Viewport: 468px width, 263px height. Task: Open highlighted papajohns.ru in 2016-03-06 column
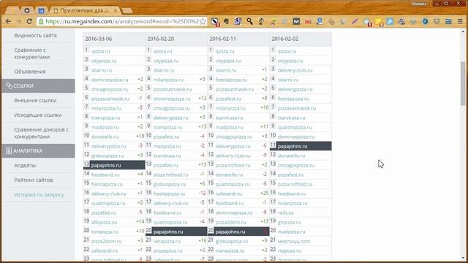click(x=106, y=165)
